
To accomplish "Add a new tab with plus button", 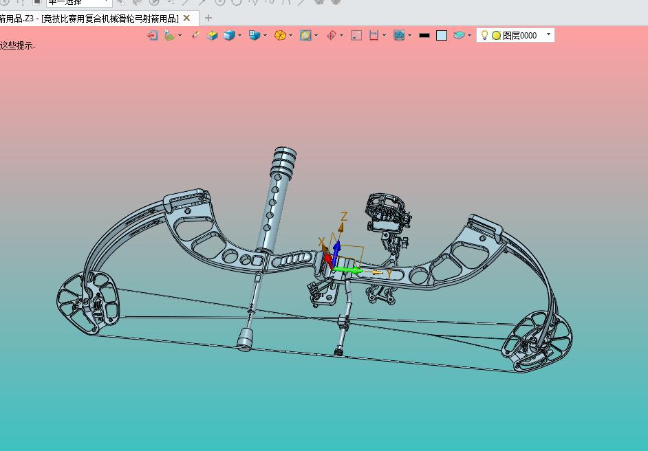I will (208, 18).
